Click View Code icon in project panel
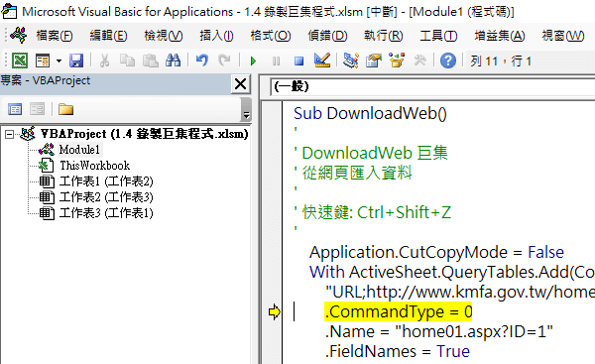595x364 pixels. coord(15,109)
